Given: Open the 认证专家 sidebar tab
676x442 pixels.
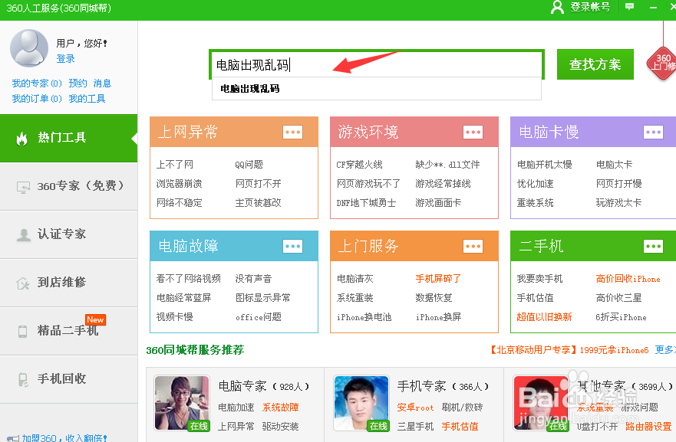Looking at the screenshot, I should click(x=68, y=234).
